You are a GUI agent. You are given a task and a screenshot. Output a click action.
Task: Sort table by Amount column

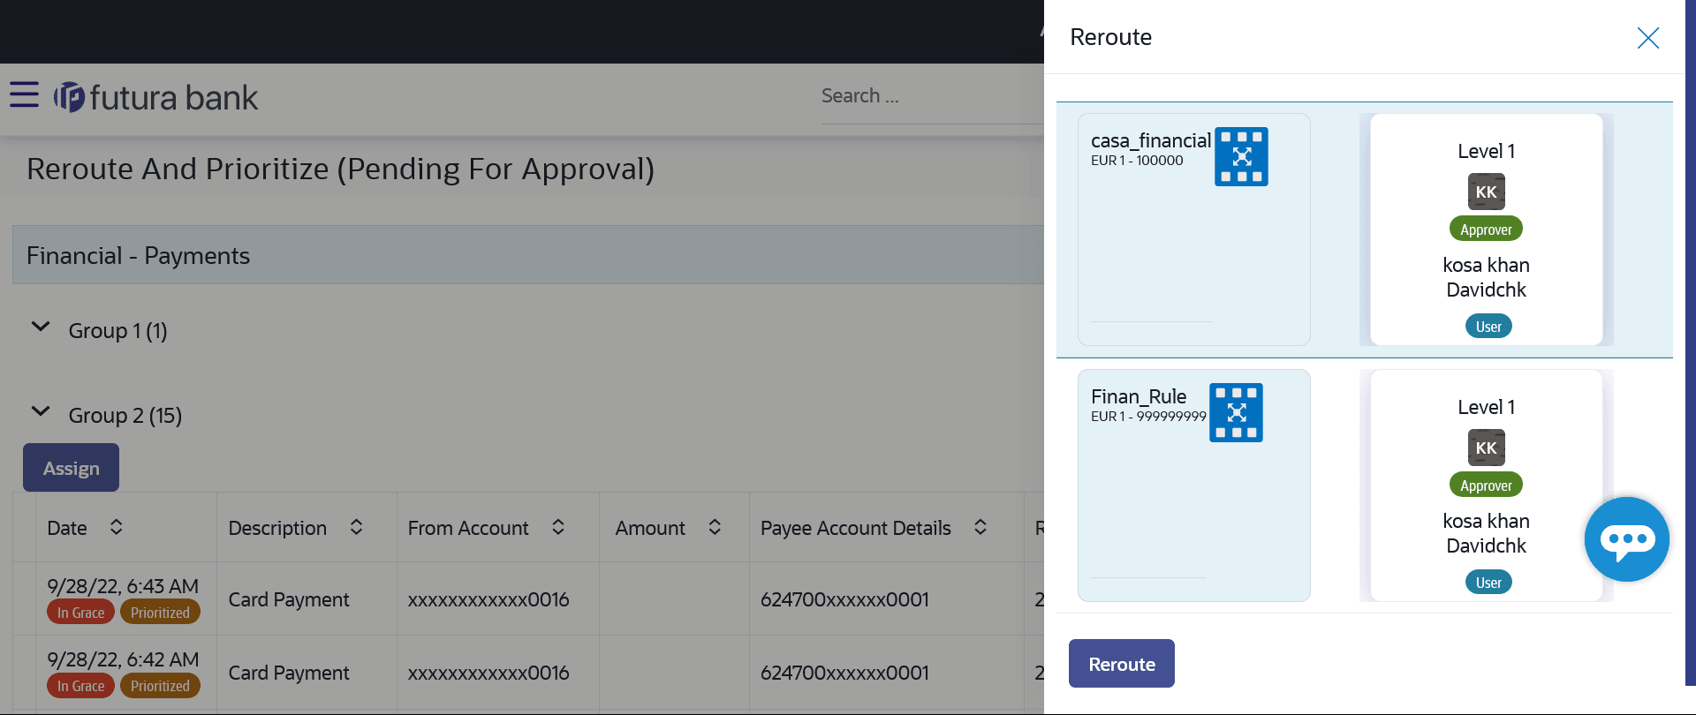click(x=715, y=527)
